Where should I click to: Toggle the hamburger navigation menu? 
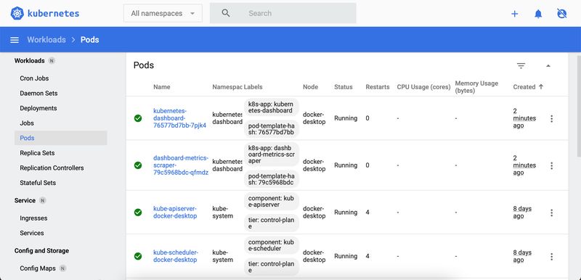[x=15, y=40]
